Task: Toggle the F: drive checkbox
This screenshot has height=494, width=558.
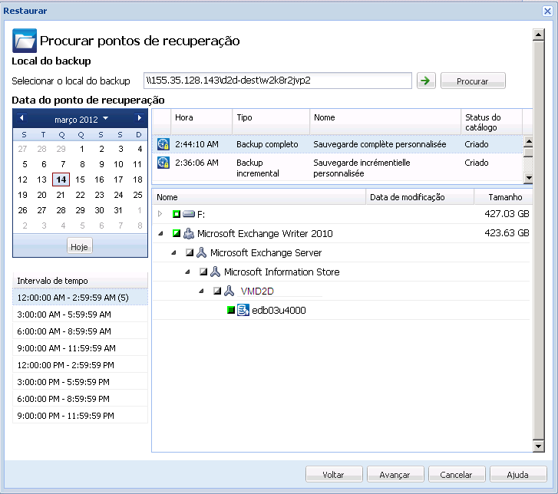Action: click(176, 214)
